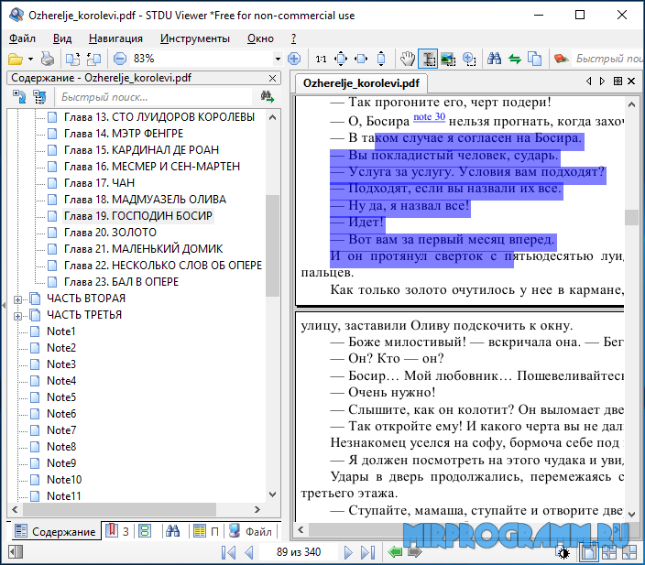Click the Copy icon in the toolbar
Viewport: 645px width, 565px height.
tap(534, 59)
